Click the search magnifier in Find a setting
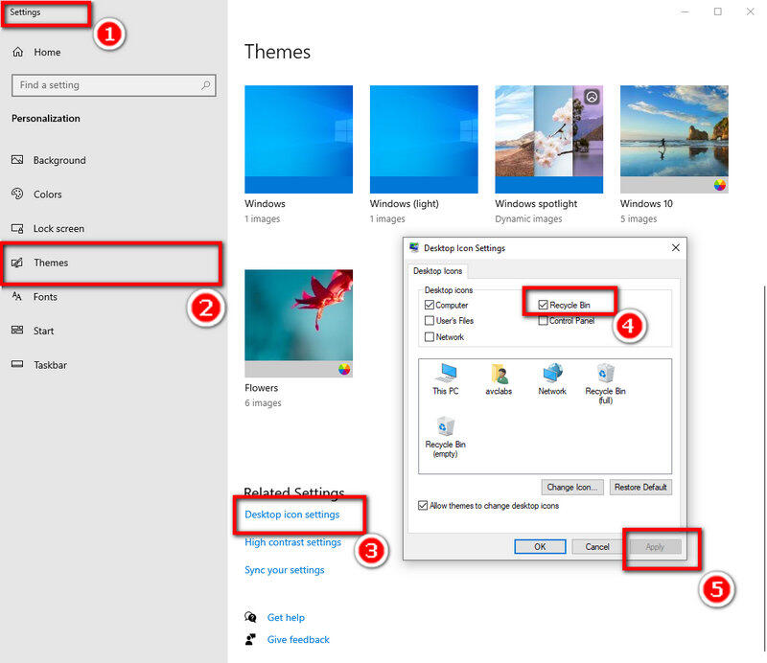The height and width of the screenshot is (663, 767). tap(205, 85)
